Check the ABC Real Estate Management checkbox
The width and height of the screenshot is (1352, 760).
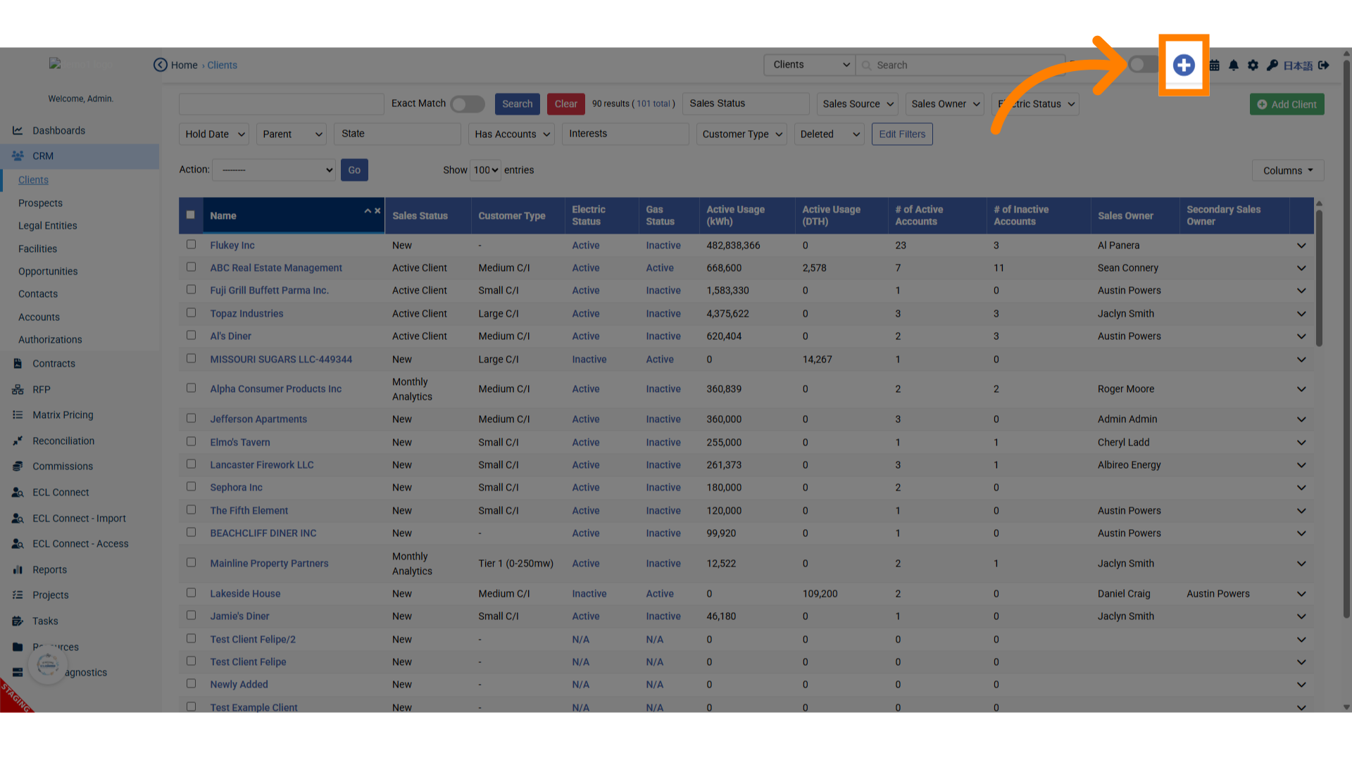191,267
